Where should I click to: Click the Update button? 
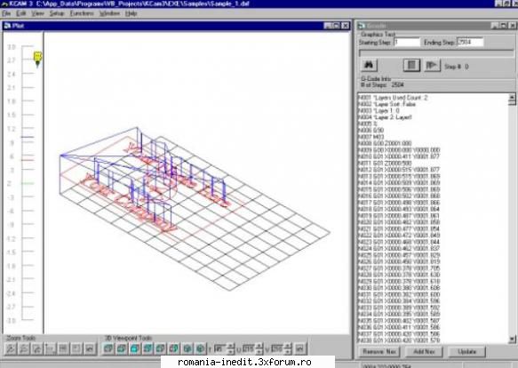click(466, 351)
